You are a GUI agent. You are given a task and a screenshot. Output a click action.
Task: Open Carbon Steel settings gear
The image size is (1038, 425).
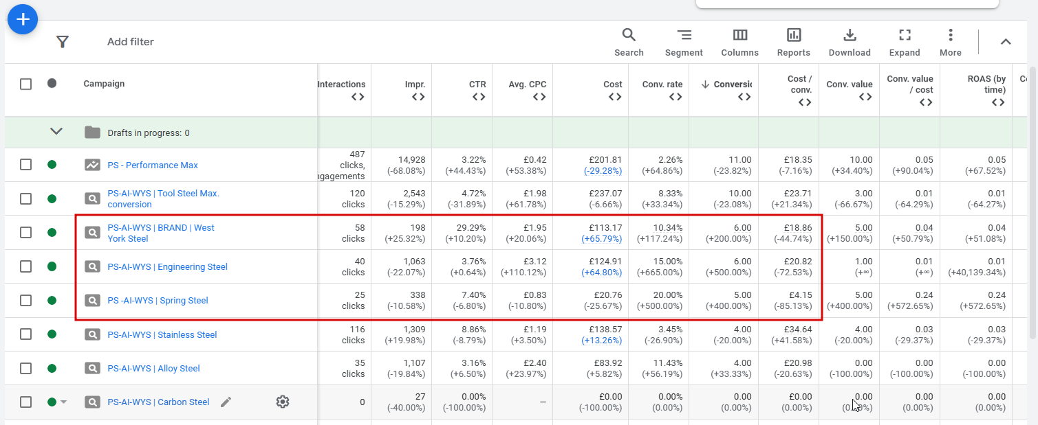pyautogui.click(x=282, y=402)
